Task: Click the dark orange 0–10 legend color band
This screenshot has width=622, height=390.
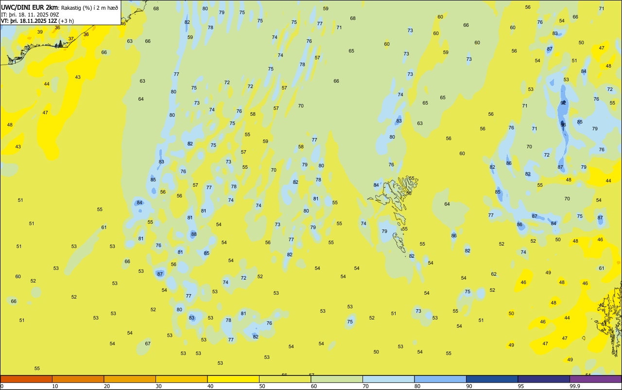Action: click(x=26, y=379)
